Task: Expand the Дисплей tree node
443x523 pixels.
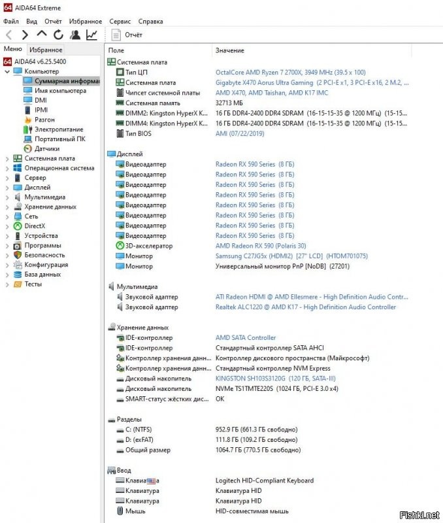Action: (7, 188)
